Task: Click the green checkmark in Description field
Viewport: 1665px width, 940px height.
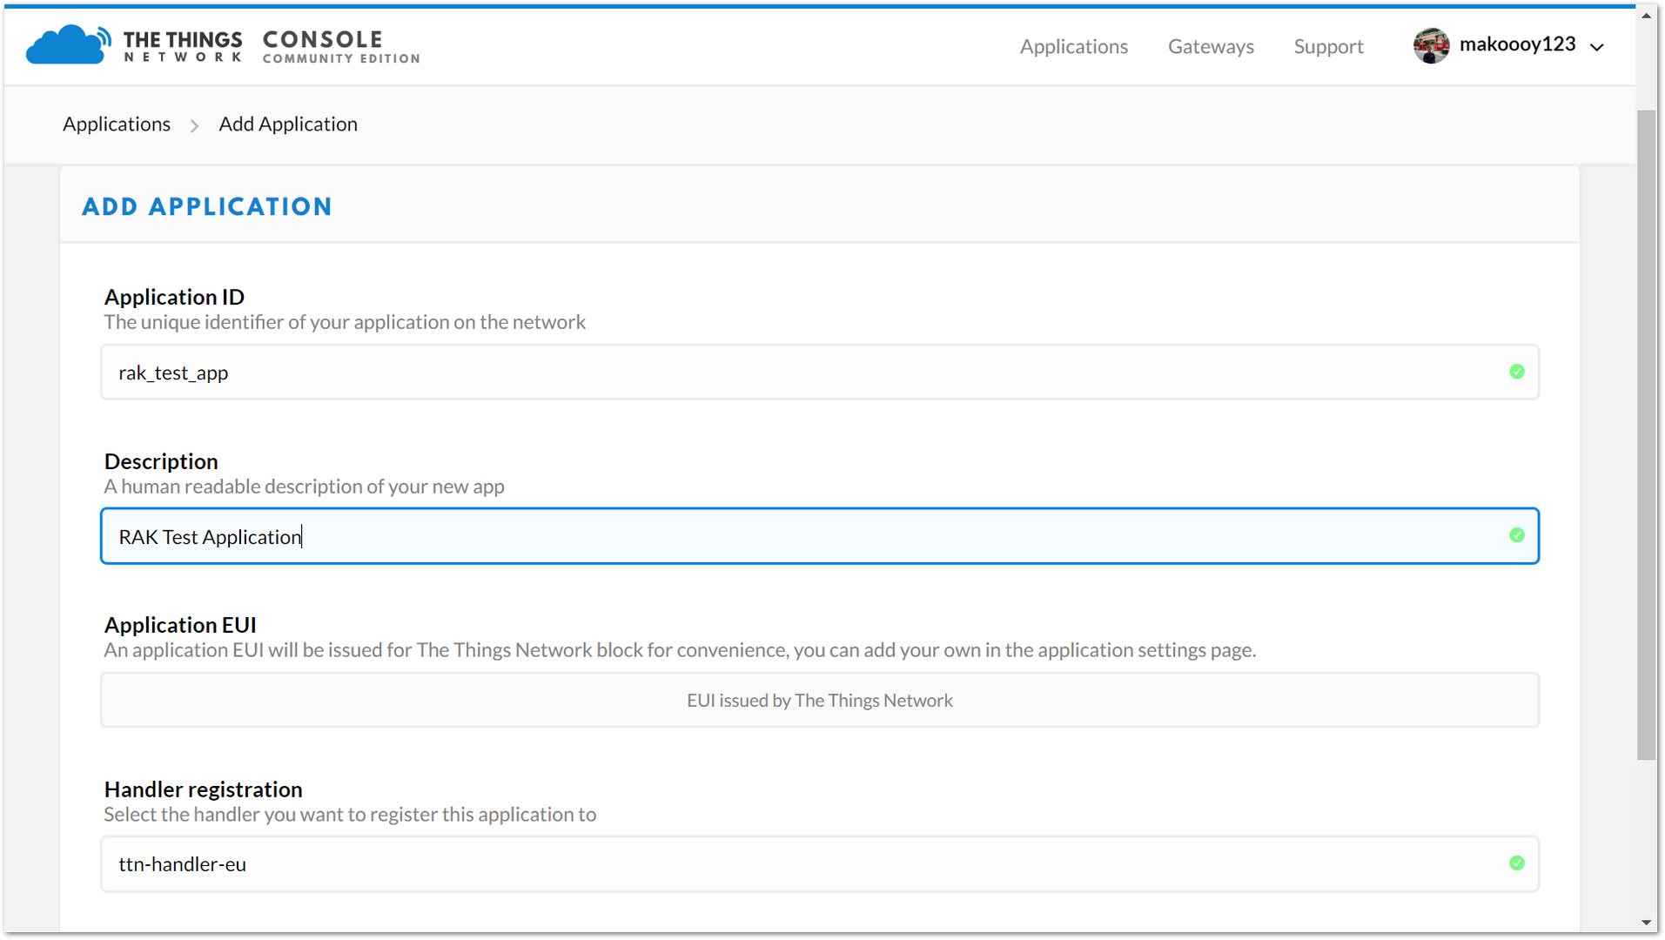Action: [1517, 535]
